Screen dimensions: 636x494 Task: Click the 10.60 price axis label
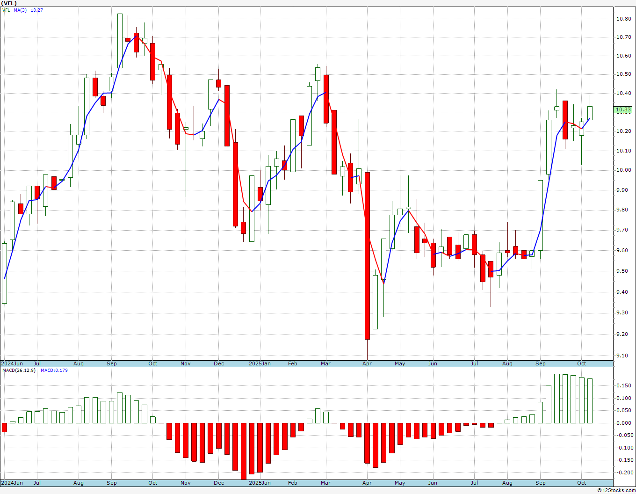tap(623, 56)
